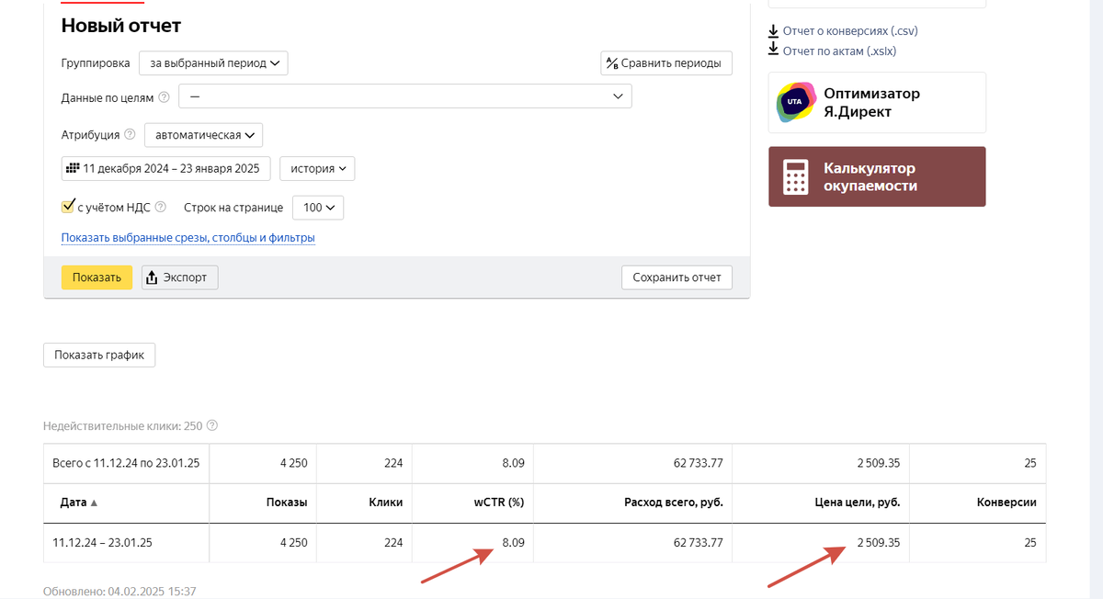Click the download icon for Отчет о конверсиях (.csv)
Viewport: 1103px width, 599px height.
[x=772, y=30]
